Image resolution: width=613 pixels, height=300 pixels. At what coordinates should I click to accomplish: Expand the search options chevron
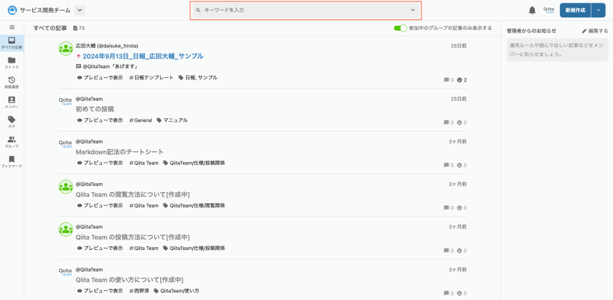(413, 10)
